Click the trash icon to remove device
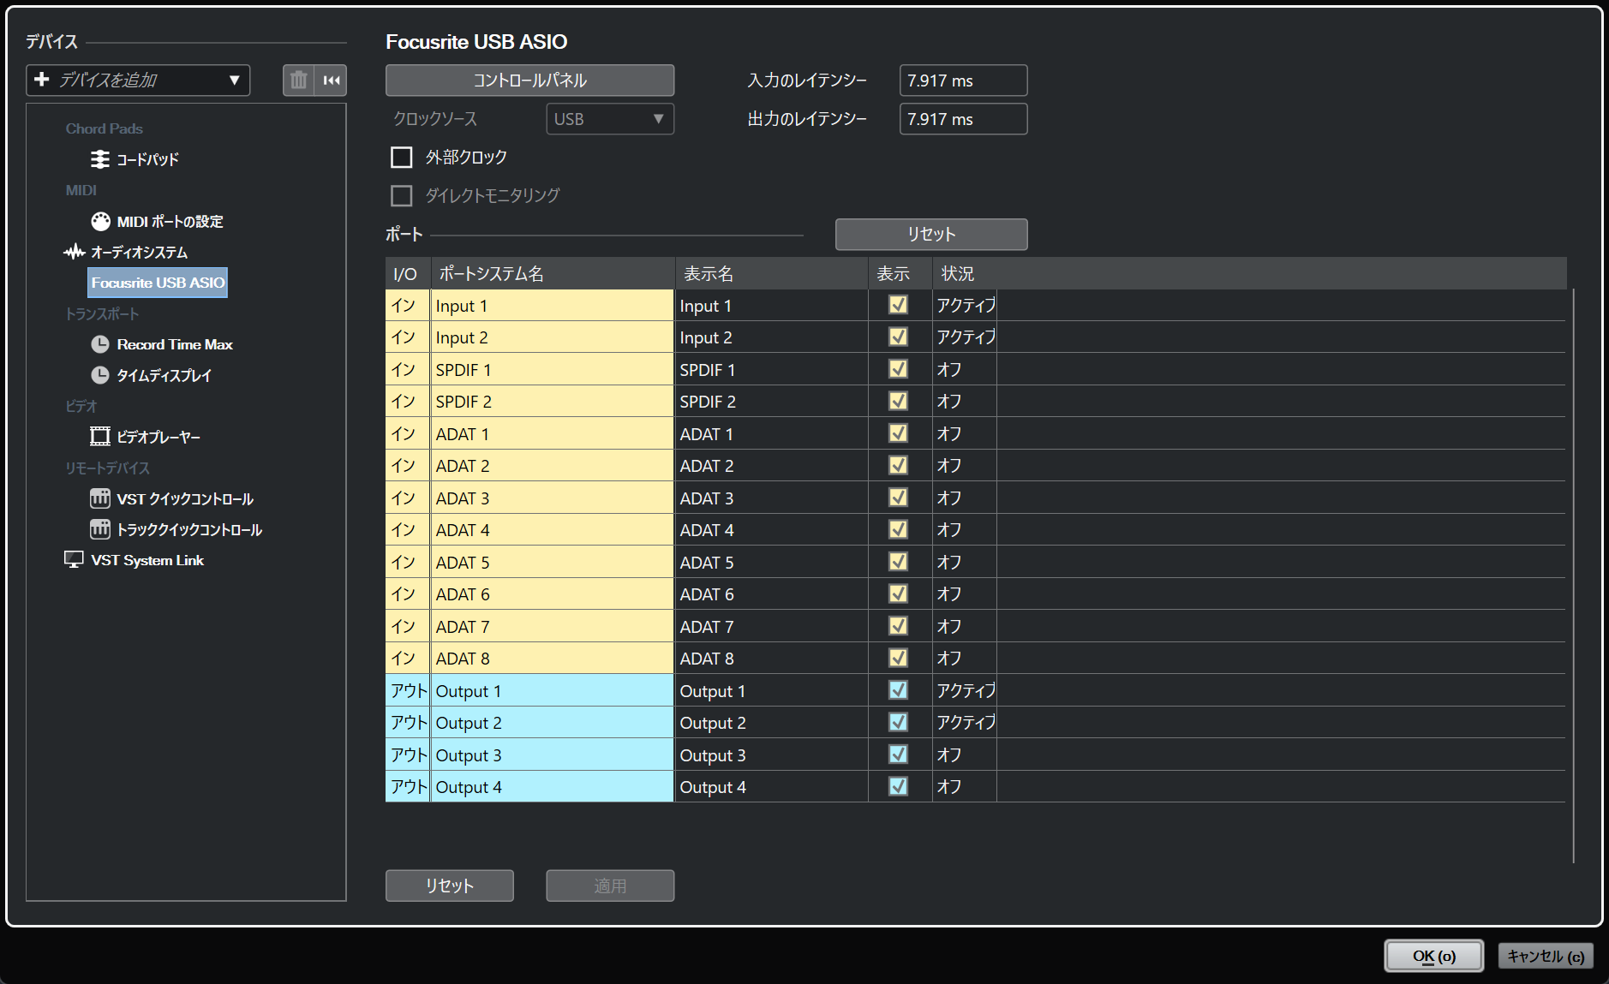 [298, 81]
